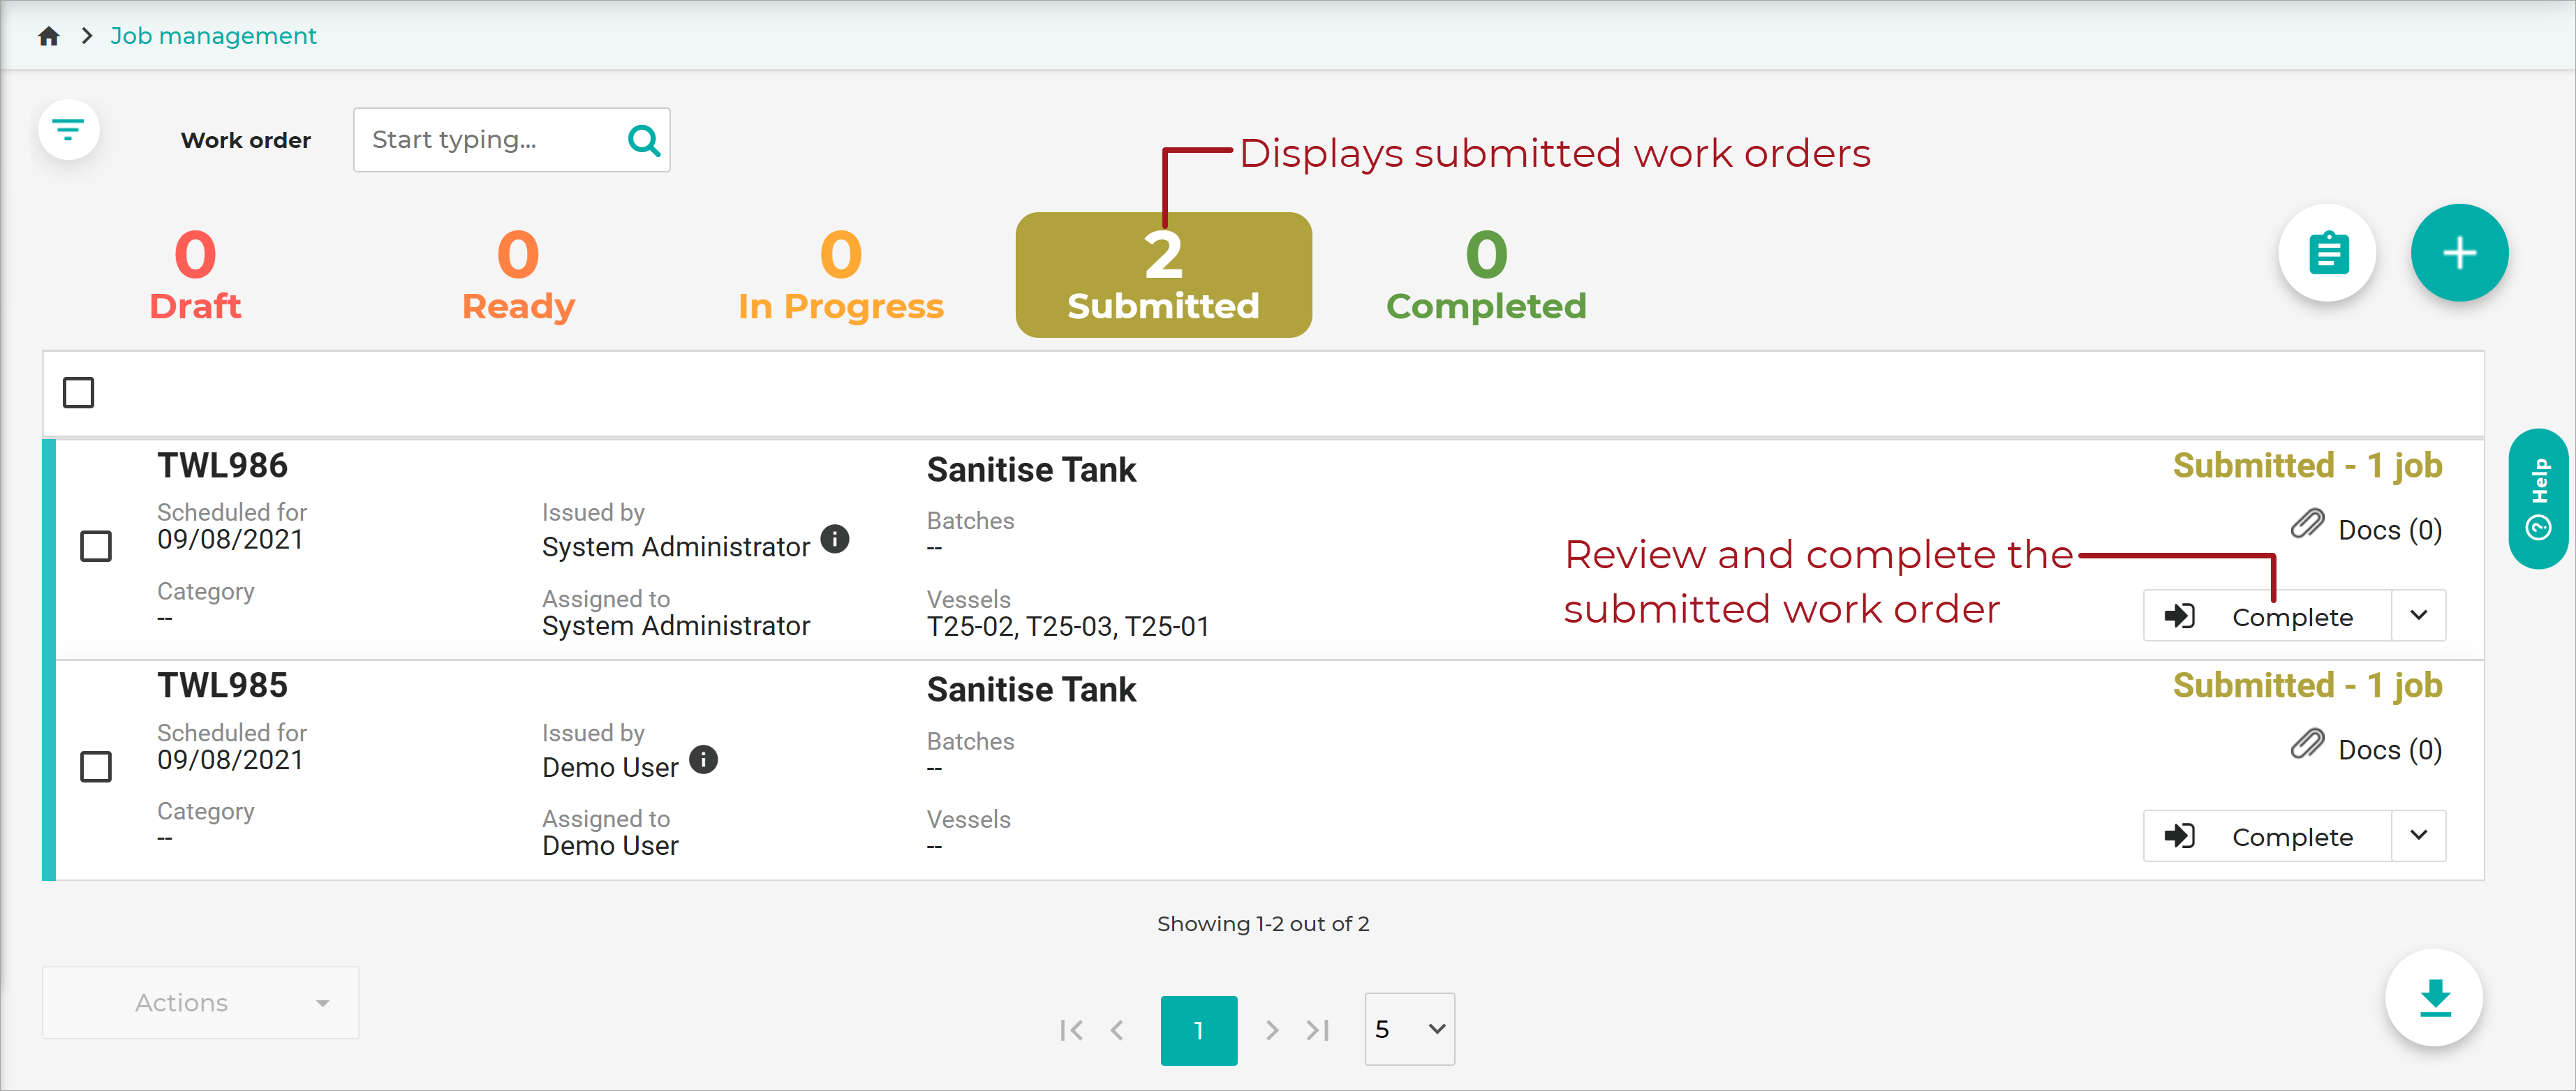Complete the TWL985 work order
The width and height of the screenshot is (2576, 1091).
tap(2267, 836)
